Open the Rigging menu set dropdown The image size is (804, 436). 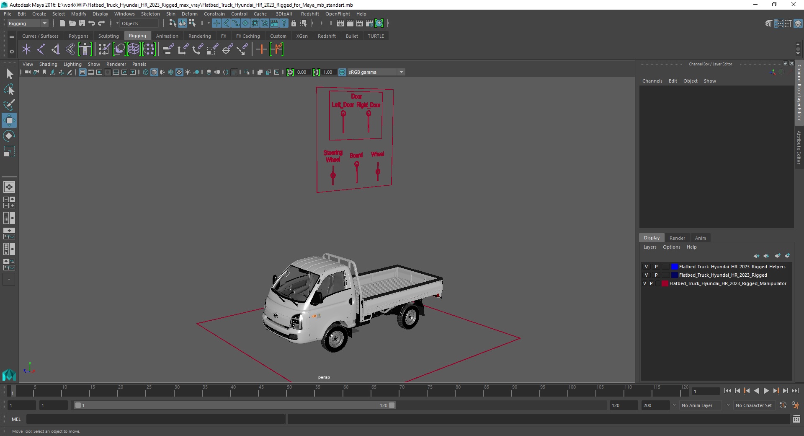click(x=28, y=23)
